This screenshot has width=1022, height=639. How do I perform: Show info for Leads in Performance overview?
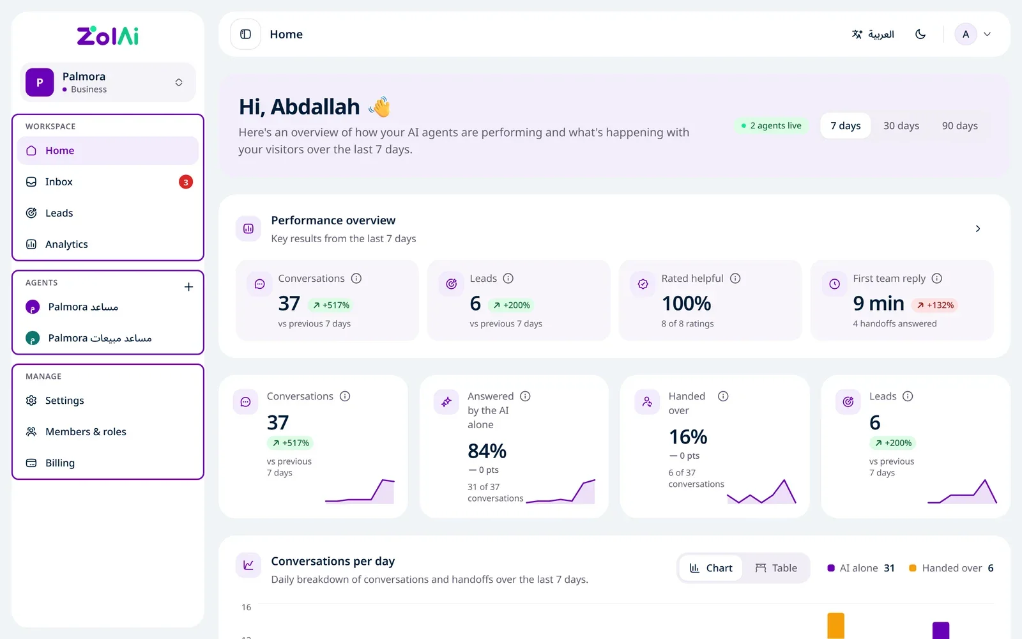click(508, 279)
